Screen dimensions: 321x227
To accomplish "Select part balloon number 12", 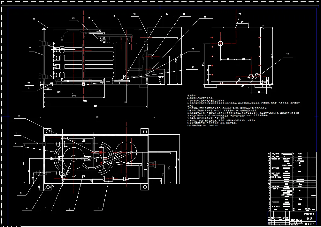I will [x=34, y=19].
